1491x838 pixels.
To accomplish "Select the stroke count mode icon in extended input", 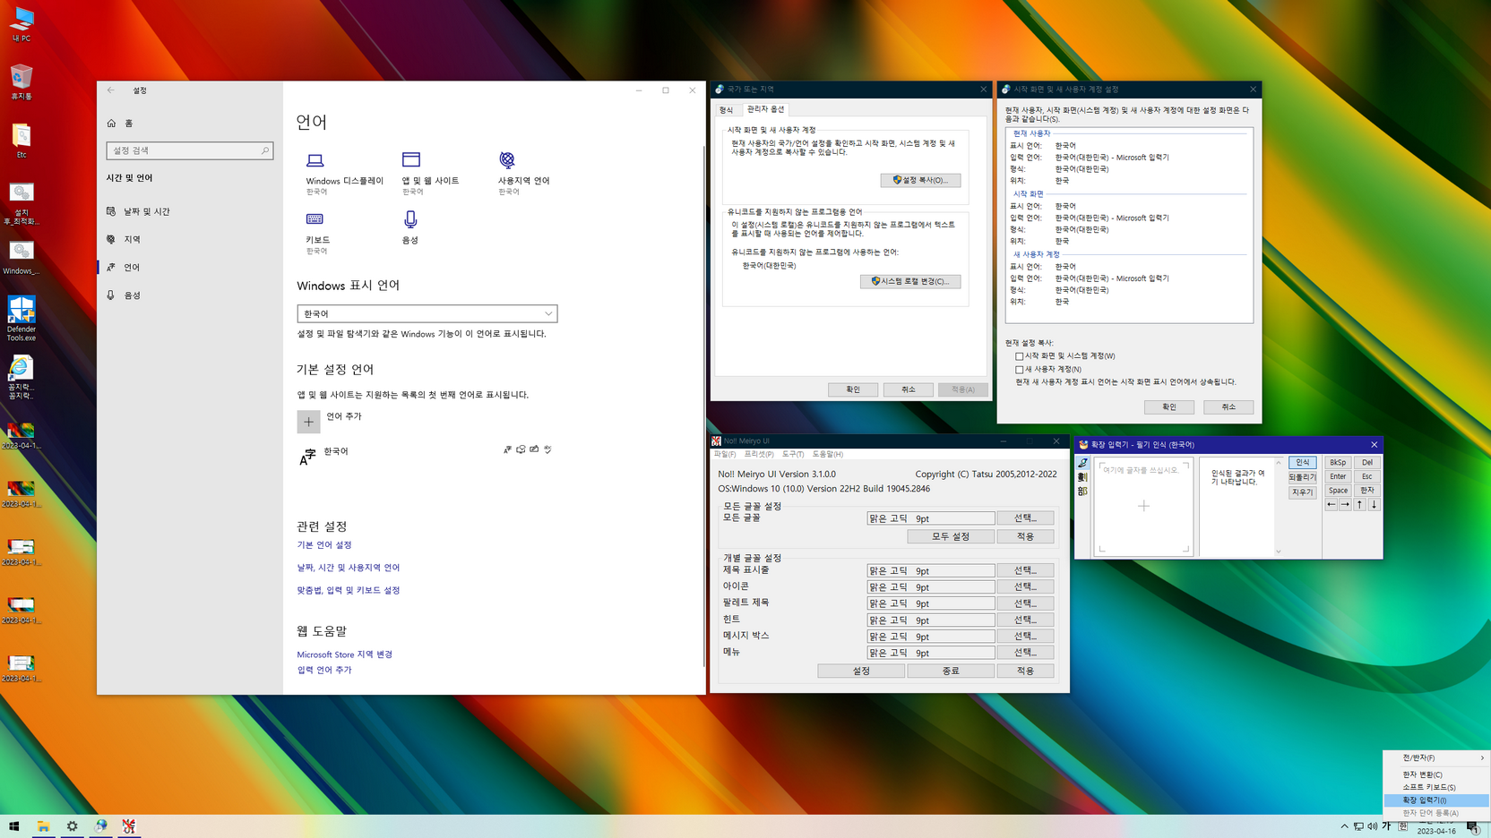I will click(1082, 477).
